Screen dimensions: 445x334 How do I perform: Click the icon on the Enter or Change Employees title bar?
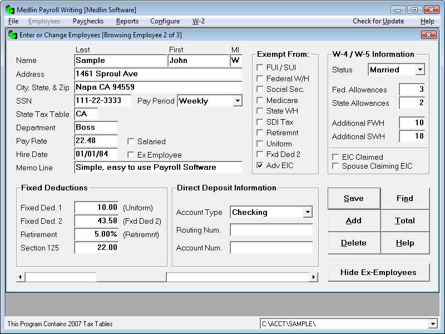pyautogui.click(x=13, y=35)
